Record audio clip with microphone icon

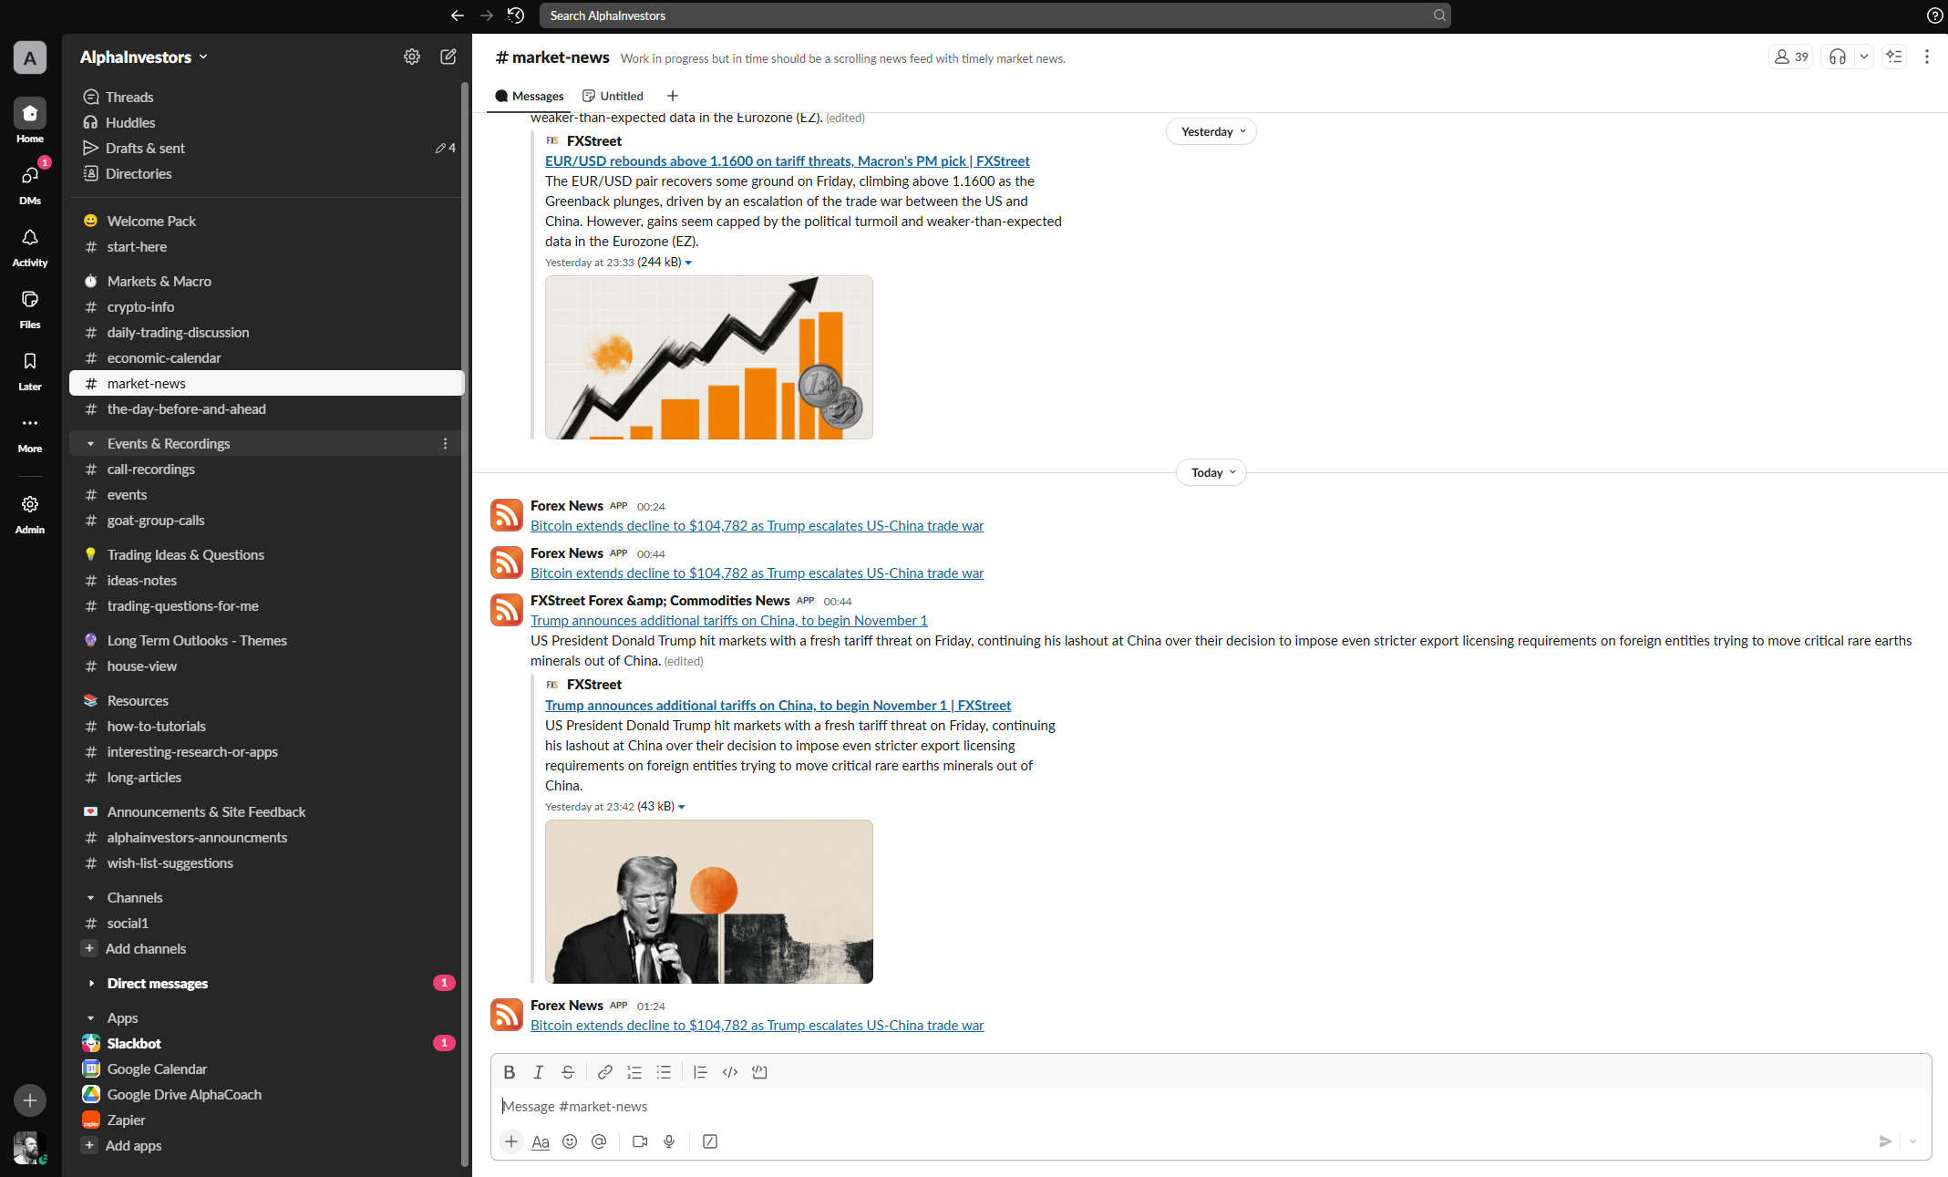coord(669,1141)
